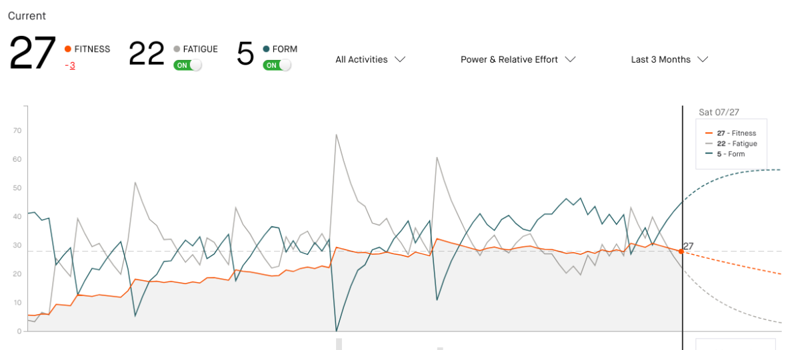Click the orange Fitness line in legend
Image resolution: width=800 pixels, height=350 pixels.
click(x=709, y=133)
